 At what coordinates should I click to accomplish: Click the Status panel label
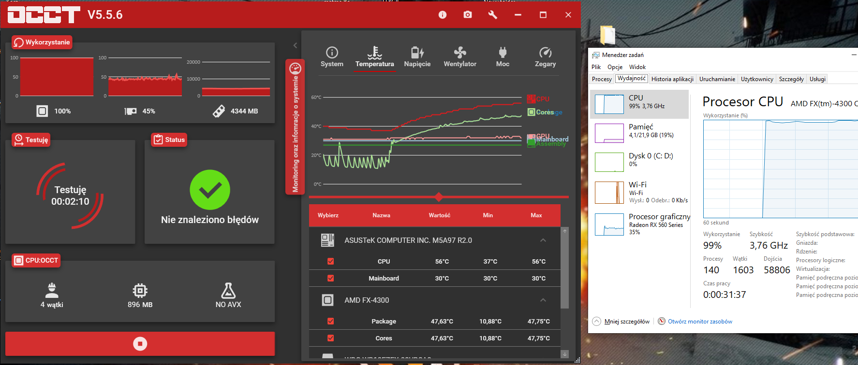pyautogui.click(x=169, y=140)
